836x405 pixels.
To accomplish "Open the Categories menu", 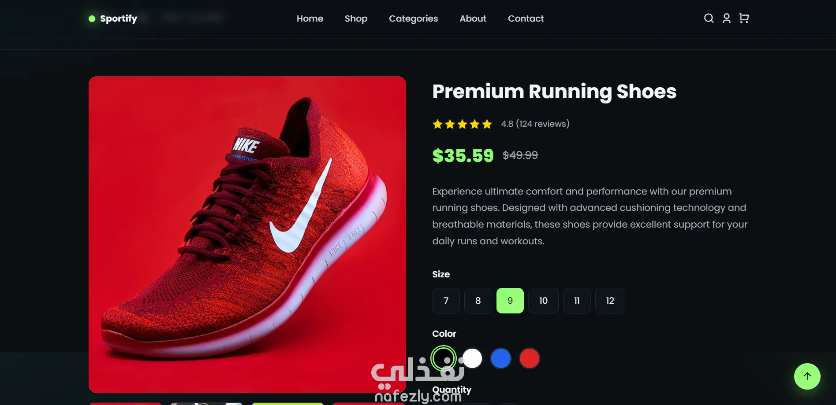I will pos(413,18).
